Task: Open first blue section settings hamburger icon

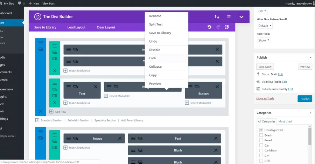Action: point(41,43)
